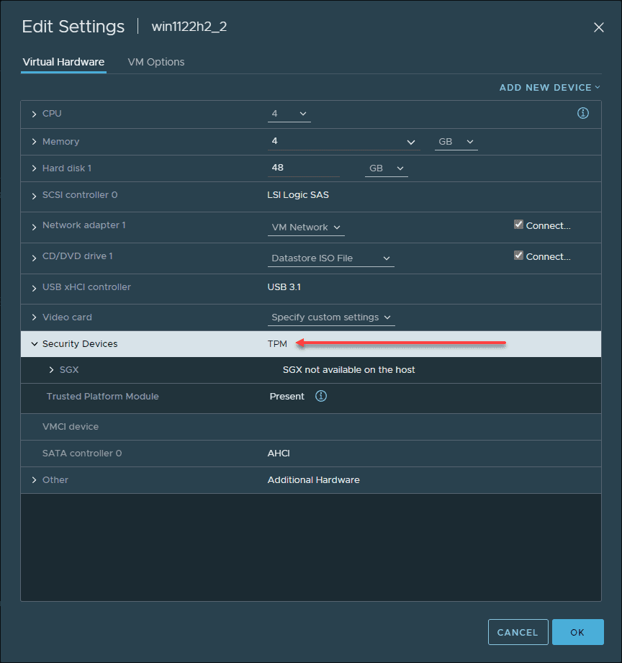Viewport: 622px width, 663px height.
Task: Toggle the Network adapter 1 Connect checkbox
Action: point(518,225)
